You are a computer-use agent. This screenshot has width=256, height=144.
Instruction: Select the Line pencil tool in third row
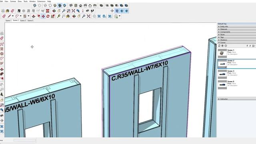click(9, 16)
